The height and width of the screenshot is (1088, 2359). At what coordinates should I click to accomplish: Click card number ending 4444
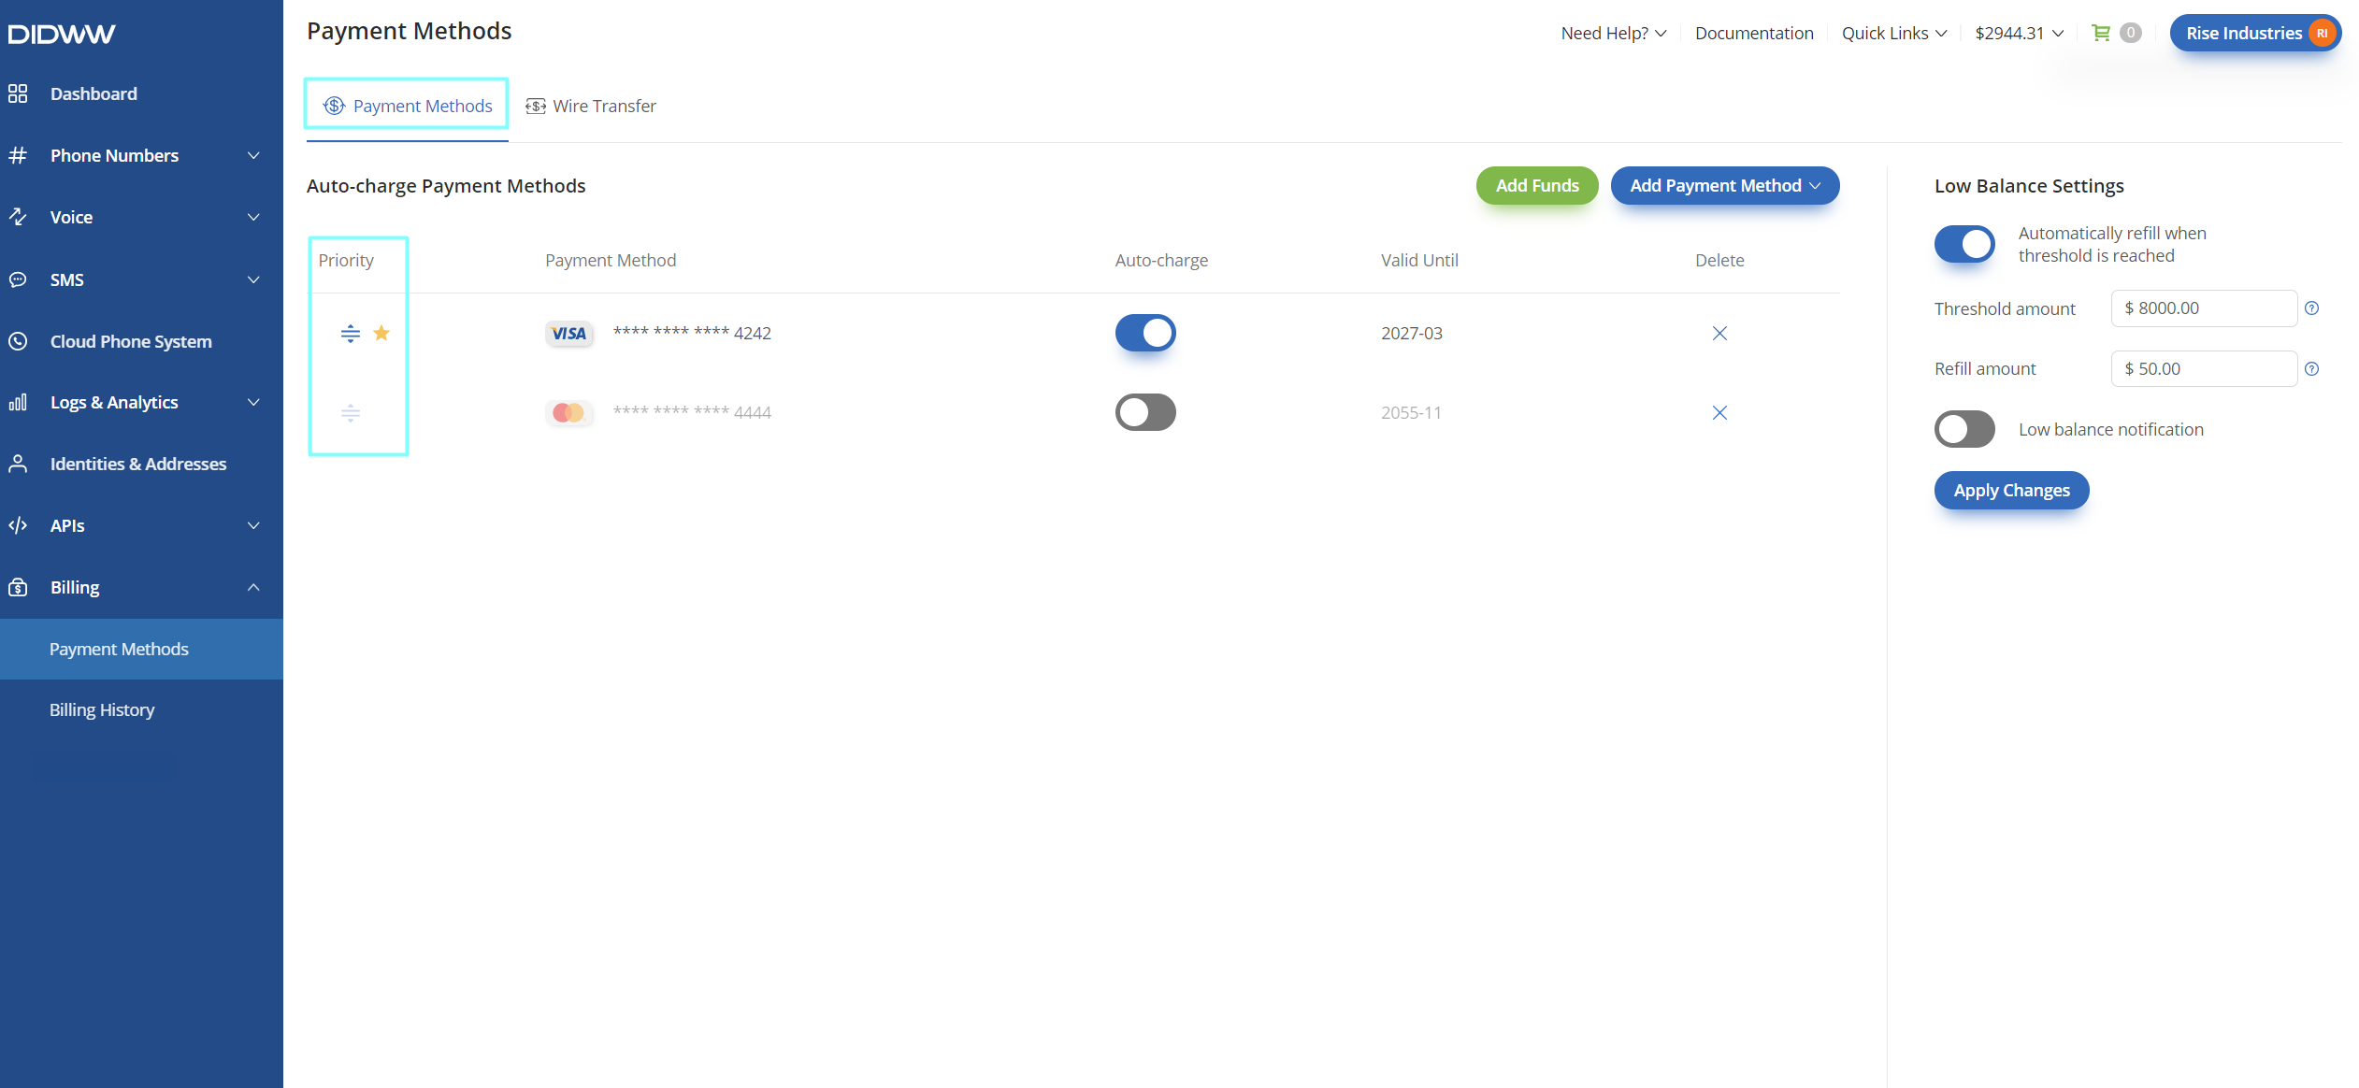point(692,412)
